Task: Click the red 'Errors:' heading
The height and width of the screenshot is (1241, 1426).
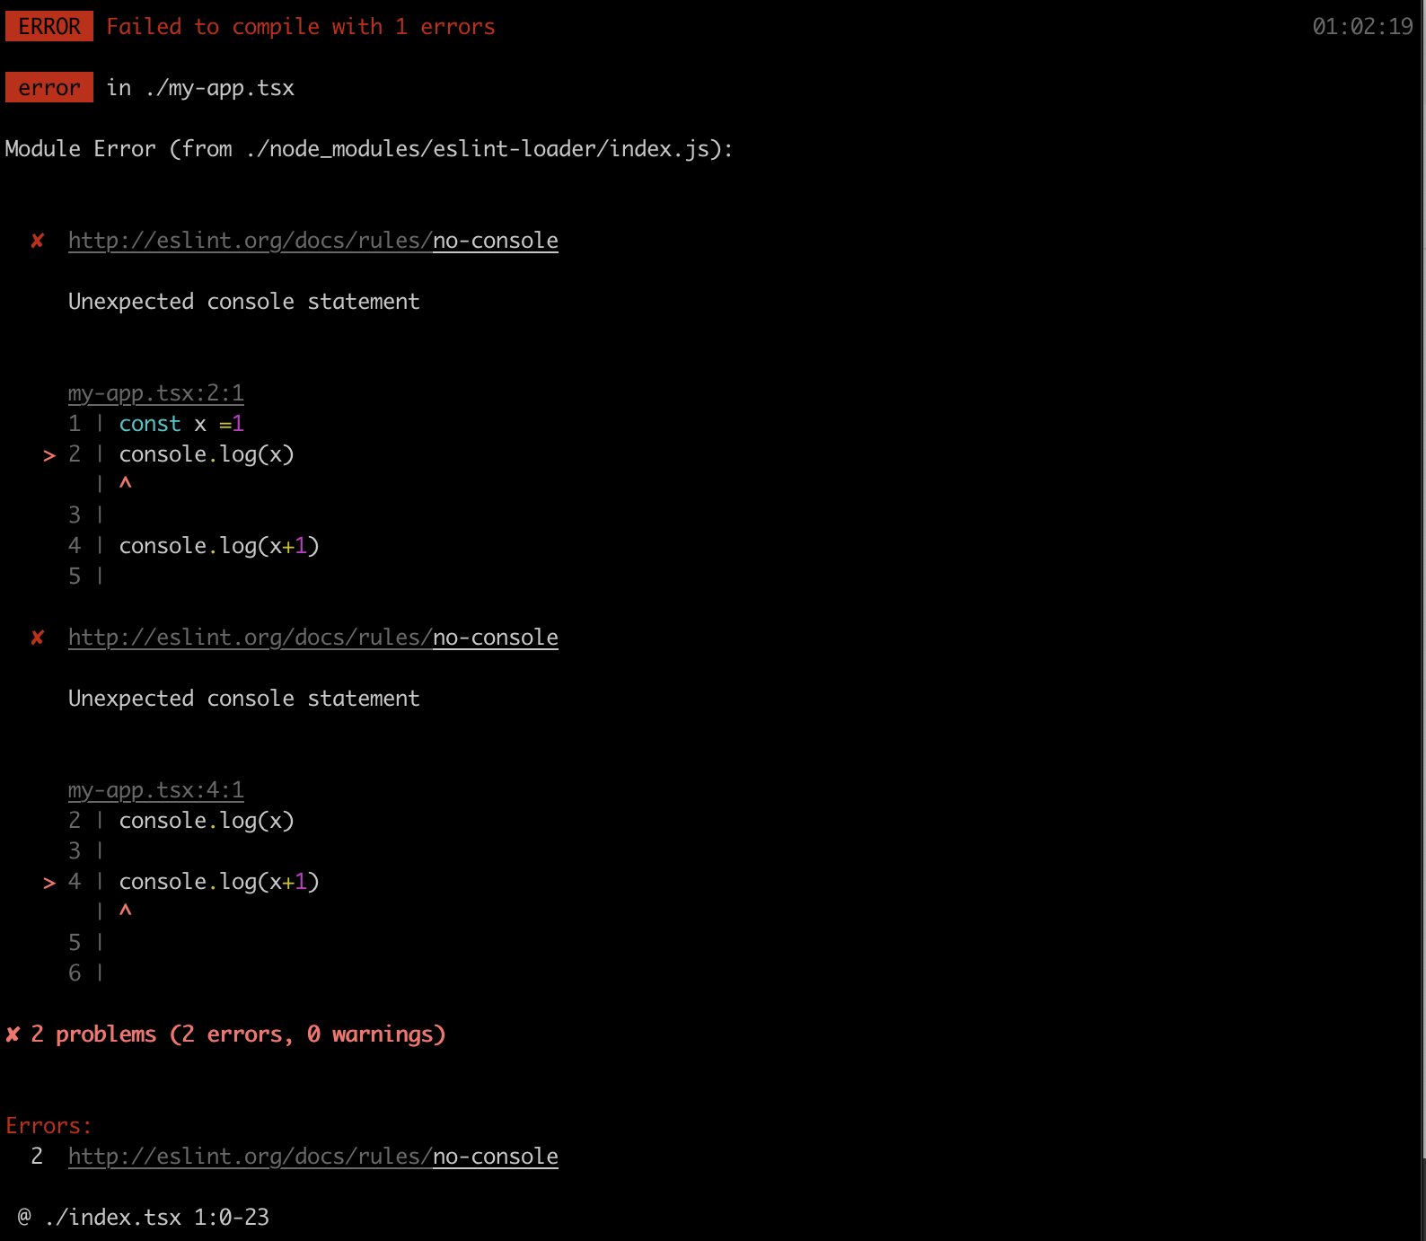Action: 48,1126
